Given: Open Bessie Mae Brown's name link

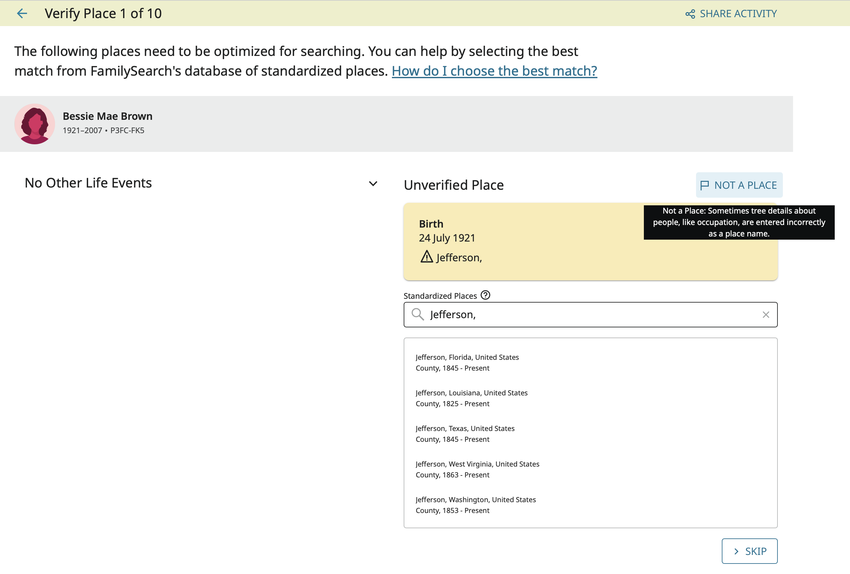Looking at the screenshot, I should 108,116.
